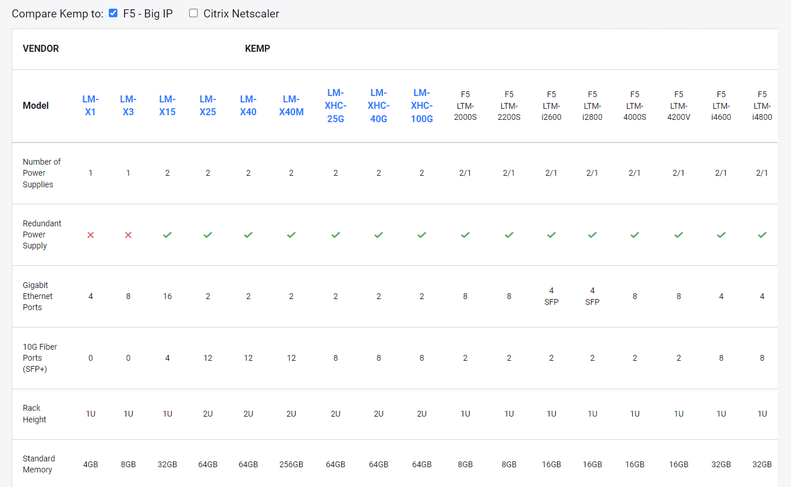
Task: Click the 256GB memory cell for LM-X40M
Action: pos(291,464)
